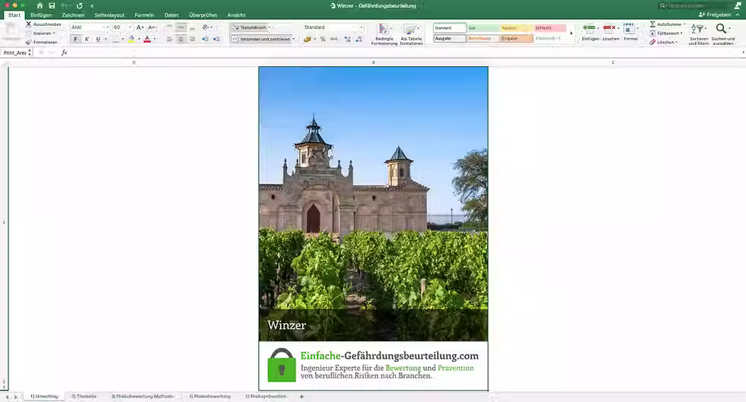746x402 pixels.
Task: Toggle Textumbruch wrap text
Action: (250, 27)
